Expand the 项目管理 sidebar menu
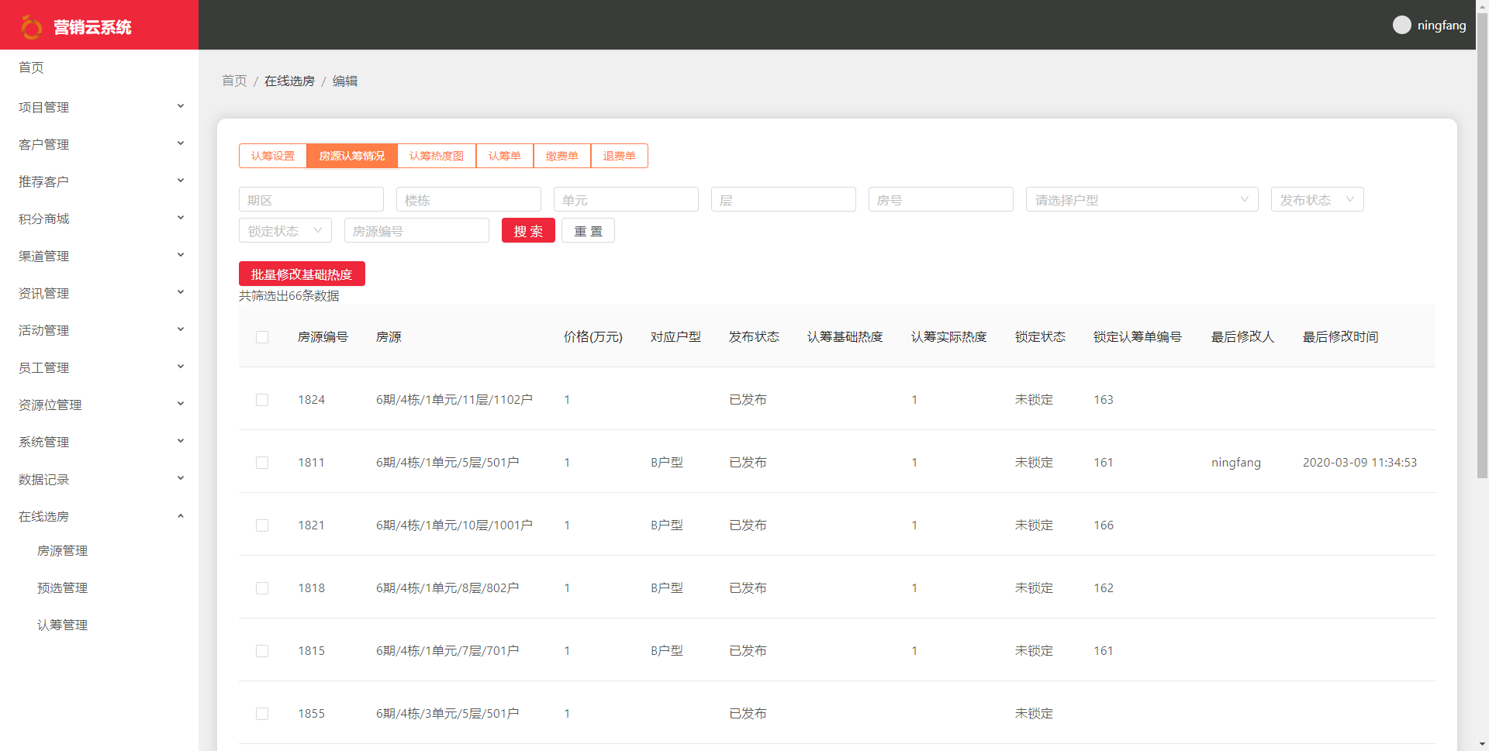This screenshot has height=751, width=1489. pos(99,107)
